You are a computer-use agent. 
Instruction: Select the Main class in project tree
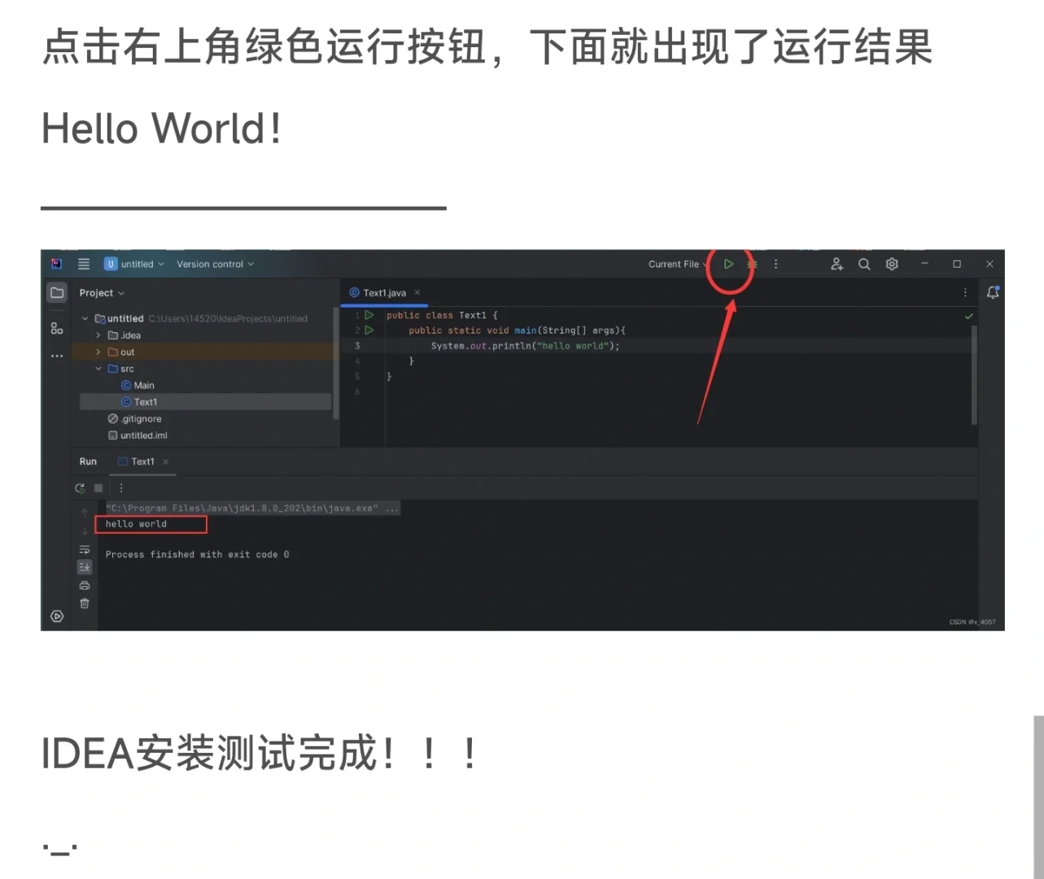point(138,386)
